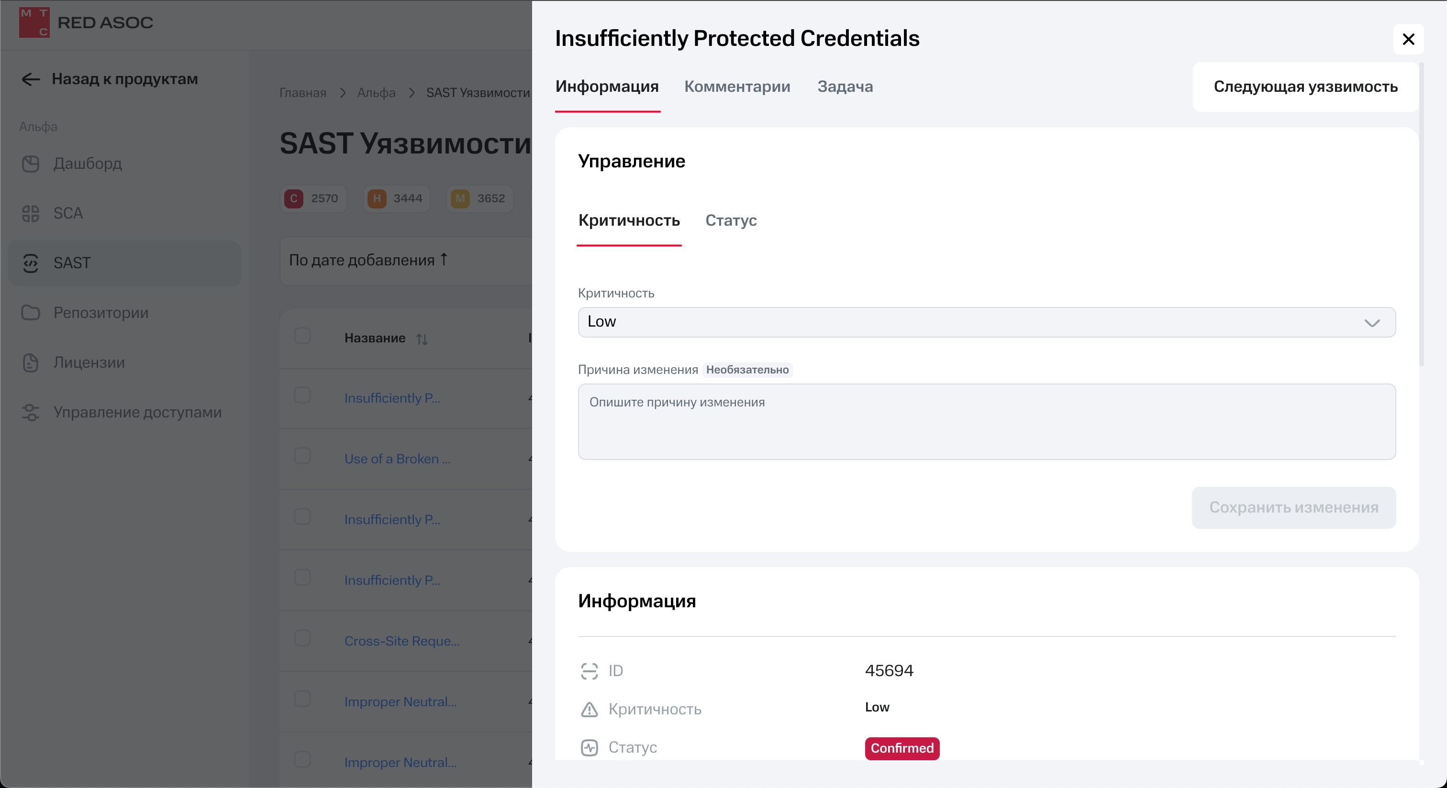Check the box for Use of a Broken row

click(x=302, y=456)
